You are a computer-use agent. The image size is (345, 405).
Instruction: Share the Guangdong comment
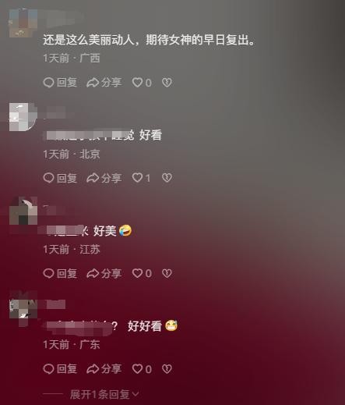104,369
